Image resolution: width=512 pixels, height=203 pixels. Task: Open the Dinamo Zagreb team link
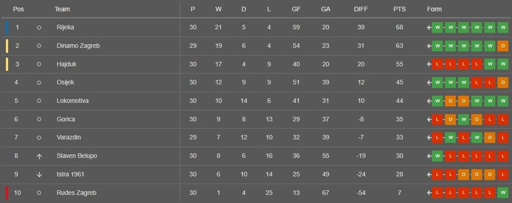click(78, 46)
